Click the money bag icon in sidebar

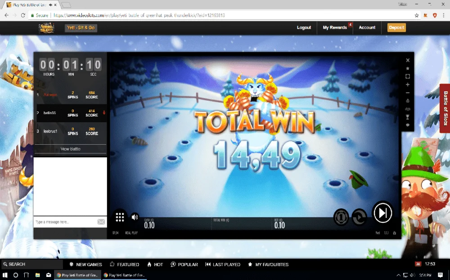pos(408,101)
